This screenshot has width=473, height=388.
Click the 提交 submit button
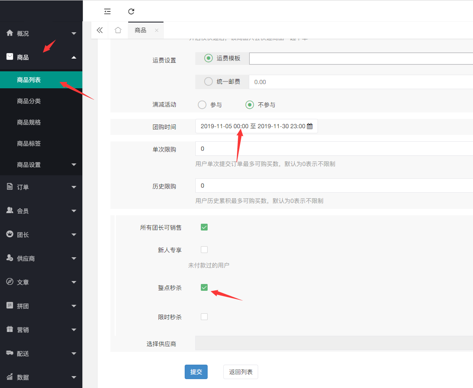tap(196, 371)
